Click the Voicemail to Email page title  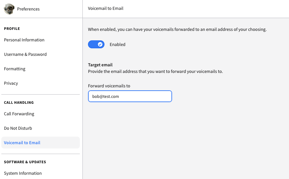[106, 8]
